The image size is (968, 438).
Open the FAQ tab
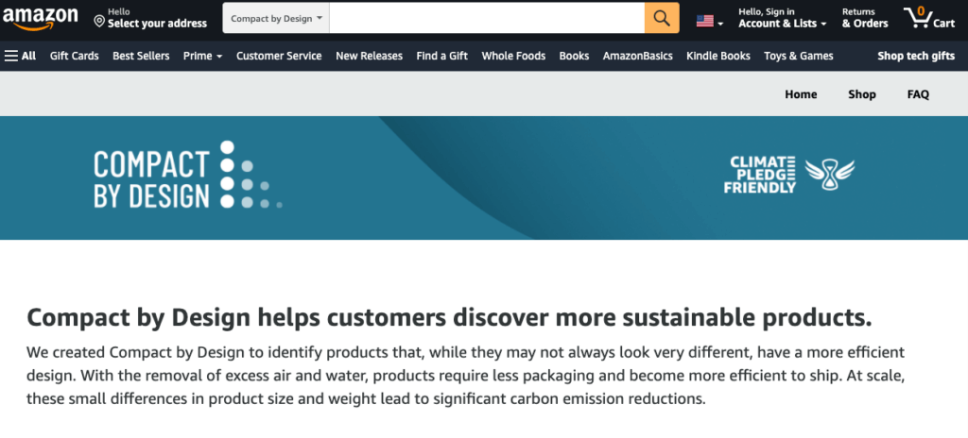(918, 94)
